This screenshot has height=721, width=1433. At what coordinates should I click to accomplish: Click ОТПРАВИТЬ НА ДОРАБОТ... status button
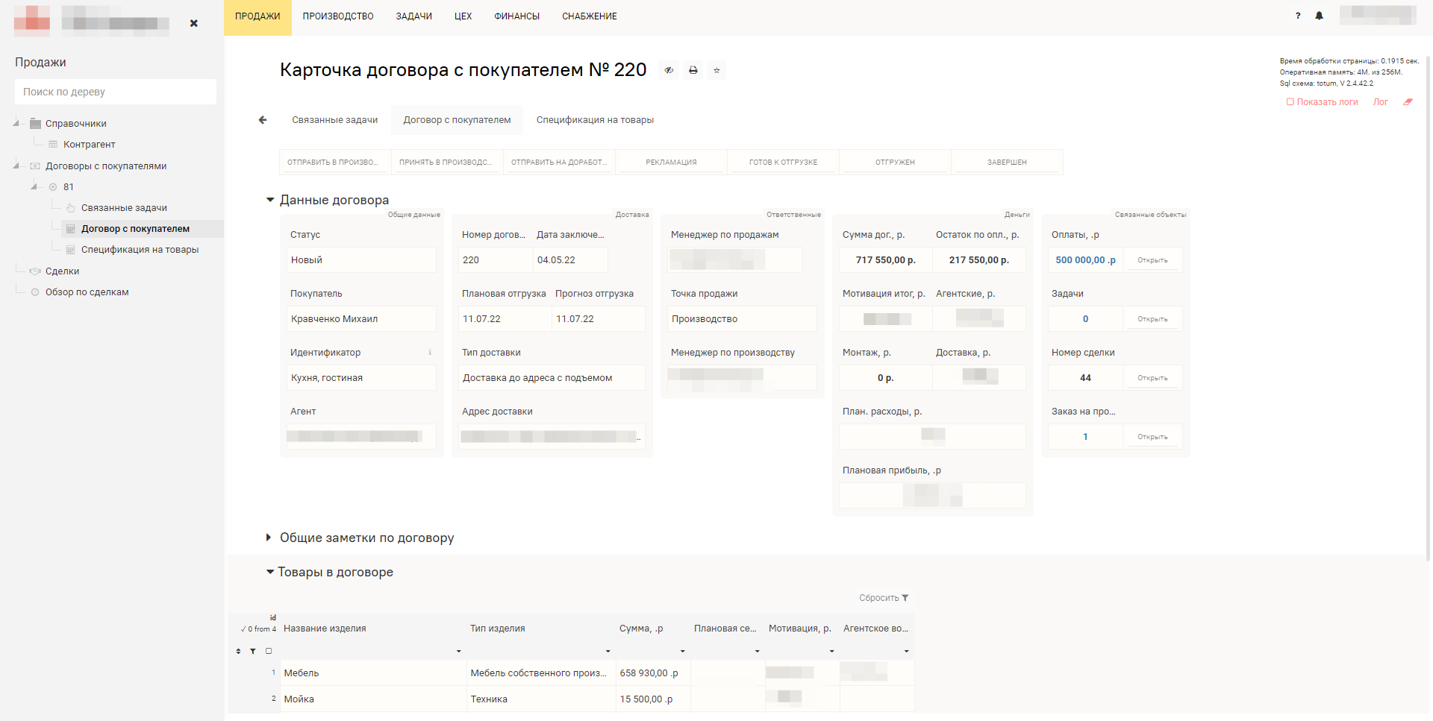(559, 162)
